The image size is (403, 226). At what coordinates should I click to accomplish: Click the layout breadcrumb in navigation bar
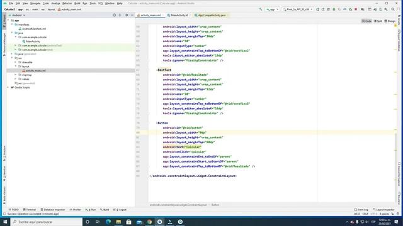pos(51,9)
